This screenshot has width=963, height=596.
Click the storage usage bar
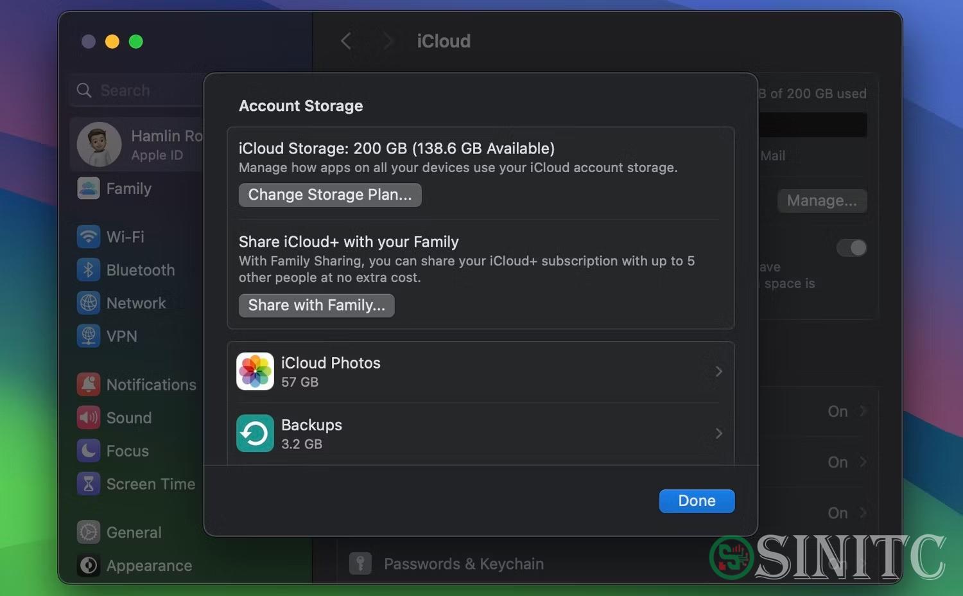click(813, 125)
